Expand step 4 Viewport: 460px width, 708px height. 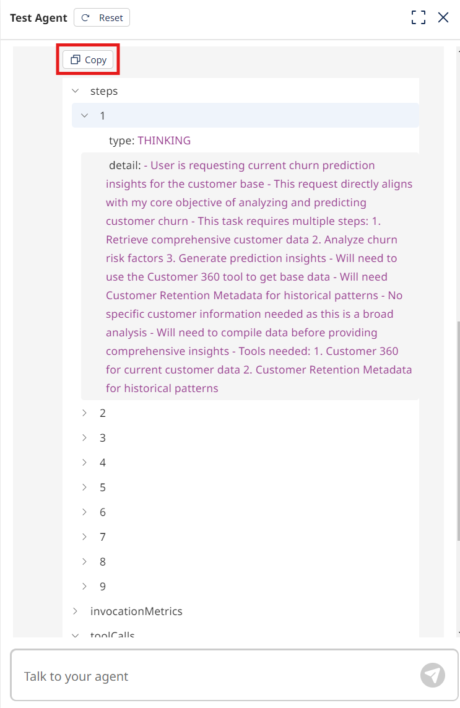[x=85, y=463]
